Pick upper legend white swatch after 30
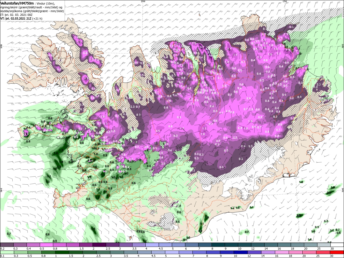The width and height of the screenshot is (344, 258). 337,245
